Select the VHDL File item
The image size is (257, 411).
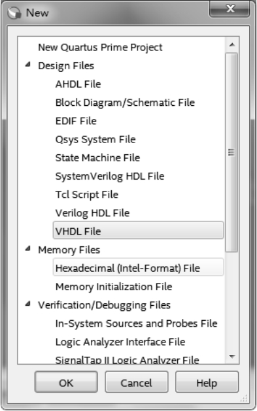(x=138, y=230)
